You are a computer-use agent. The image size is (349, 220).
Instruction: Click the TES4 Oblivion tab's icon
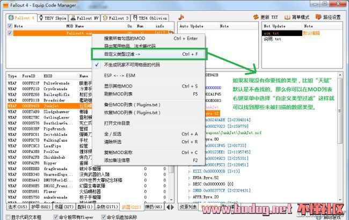pos(135,18)
